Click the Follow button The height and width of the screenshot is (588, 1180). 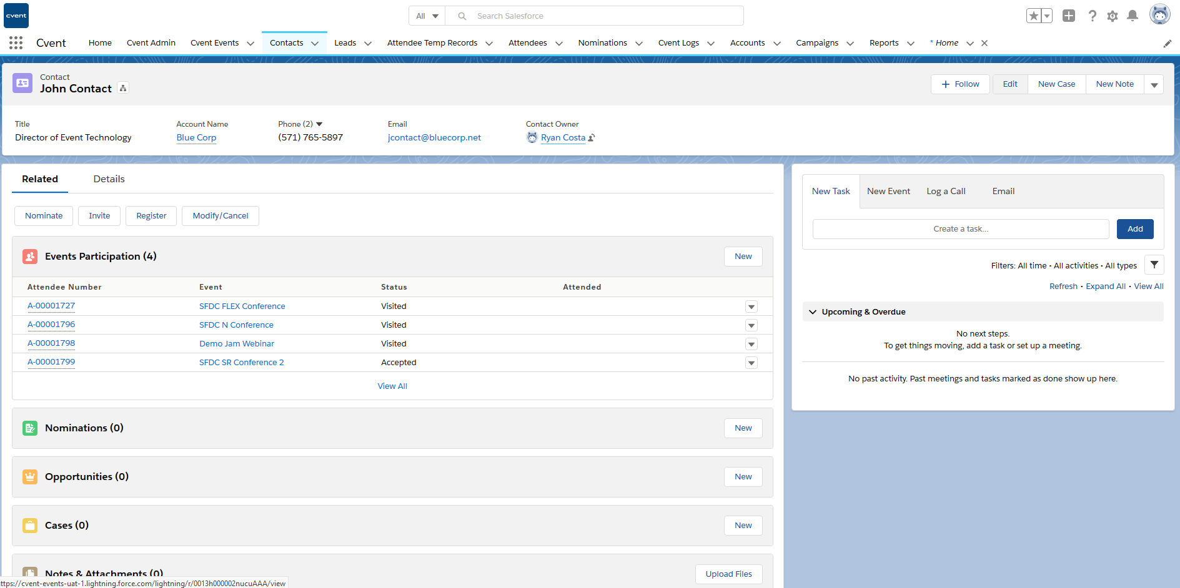[x=960, y=84]
